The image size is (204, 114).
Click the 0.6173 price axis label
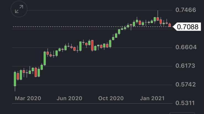pos(186,66)
